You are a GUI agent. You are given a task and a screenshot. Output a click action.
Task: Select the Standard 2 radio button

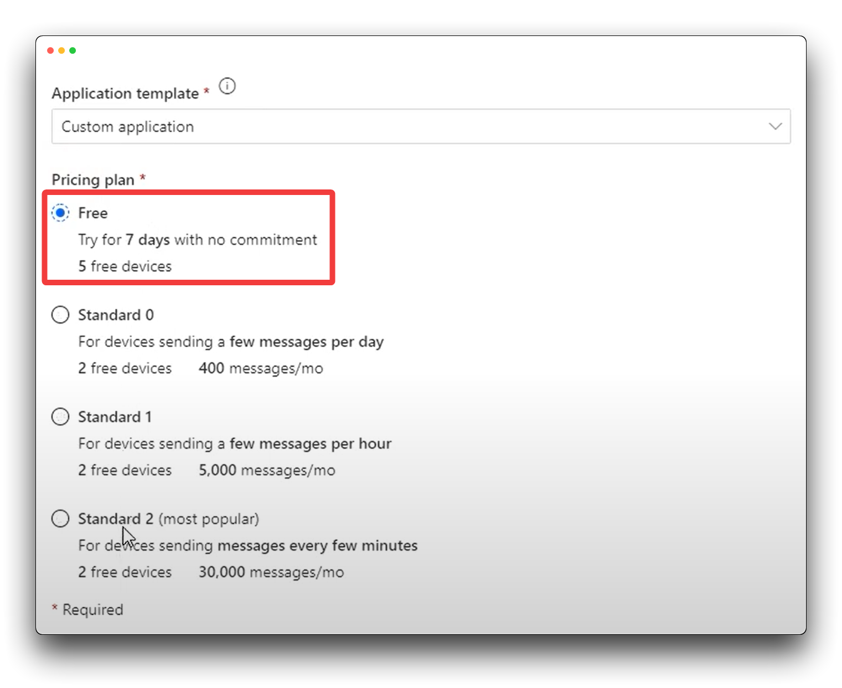click(60, 518)
